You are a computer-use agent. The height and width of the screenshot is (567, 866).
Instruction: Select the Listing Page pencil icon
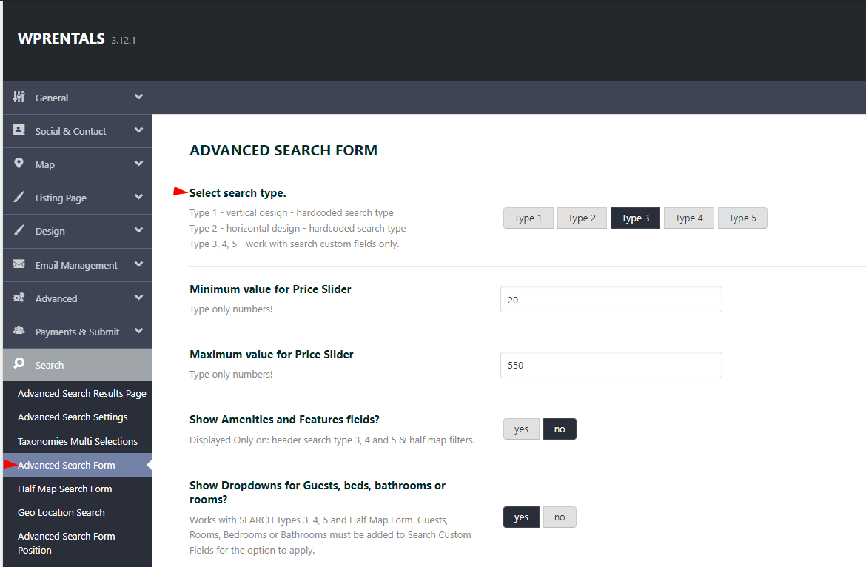click(20, 197)
